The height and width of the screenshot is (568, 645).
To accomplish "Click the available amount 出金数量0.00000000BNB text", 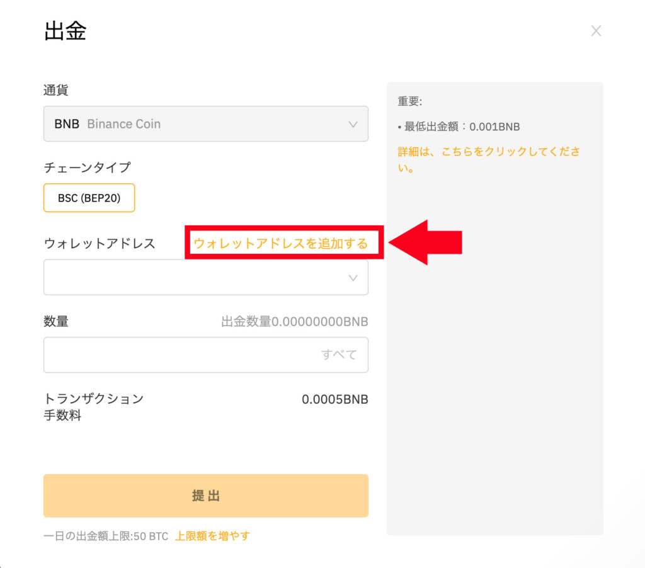I will click(295, 321).
